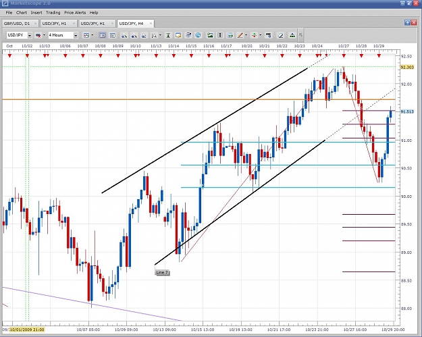Open the Trading menu
The height and width of the screenshot is (337, 422).
53,13
